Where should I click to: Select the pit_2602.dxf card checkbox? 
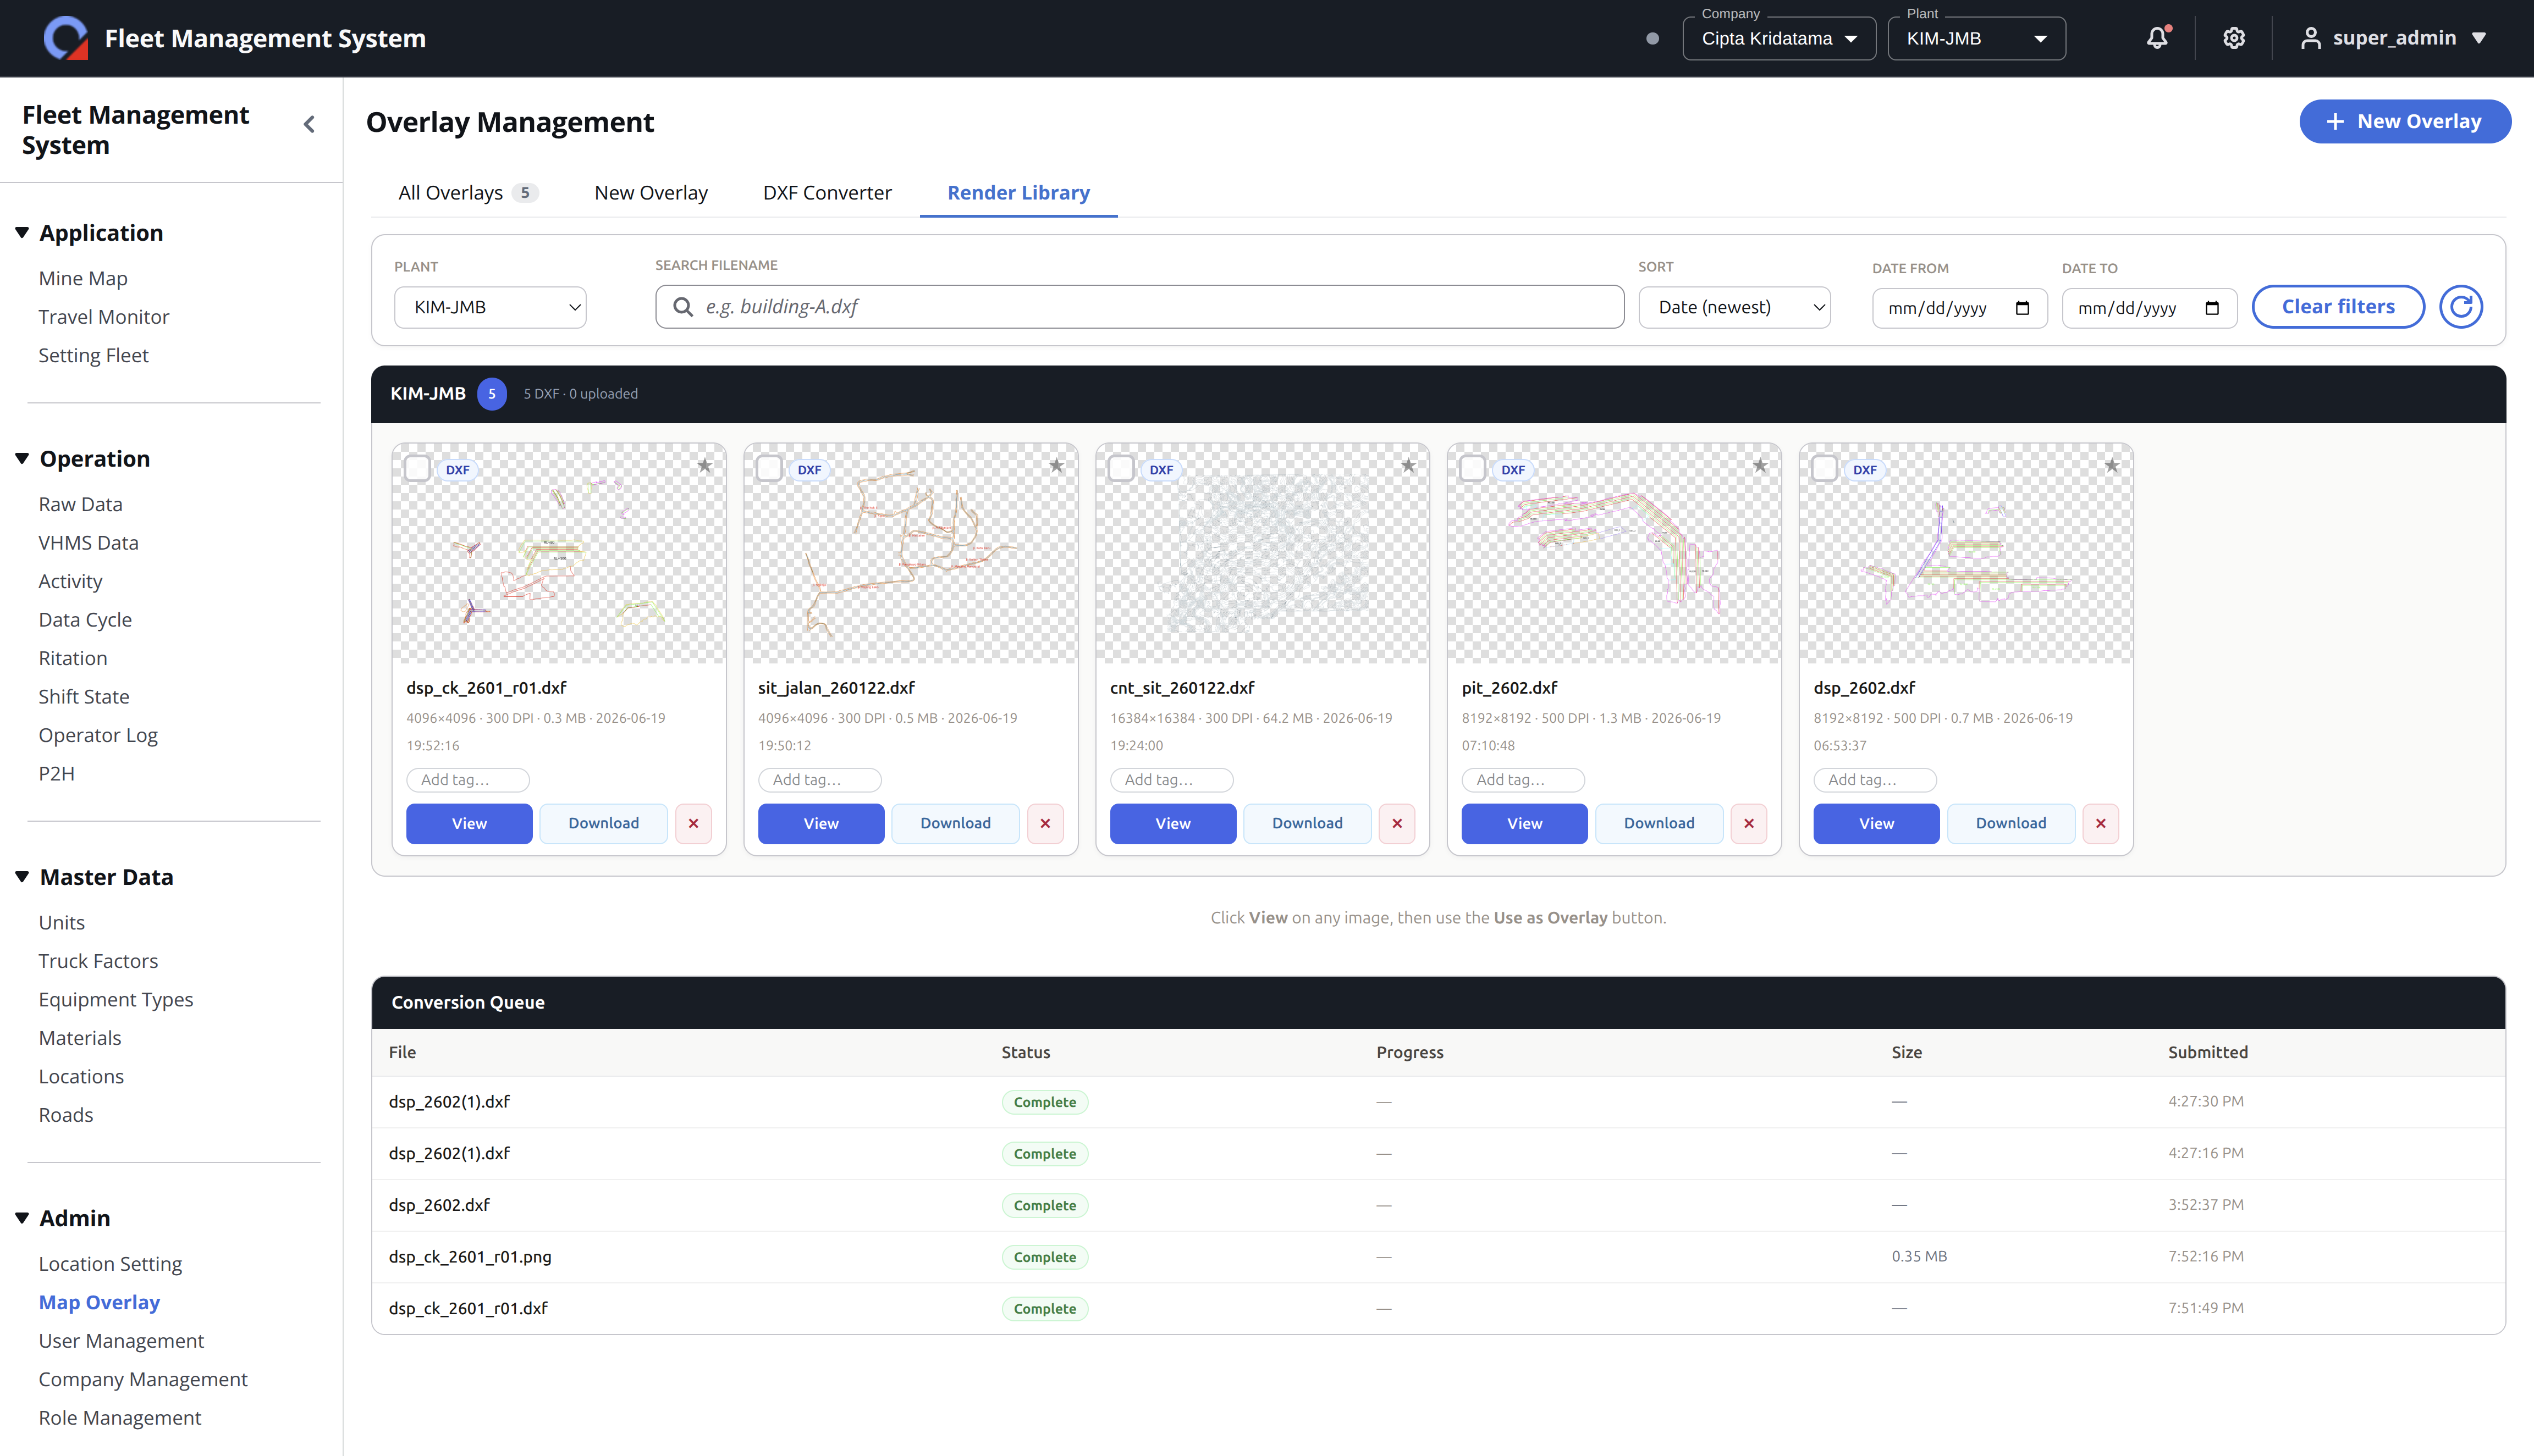point(1473,468)
